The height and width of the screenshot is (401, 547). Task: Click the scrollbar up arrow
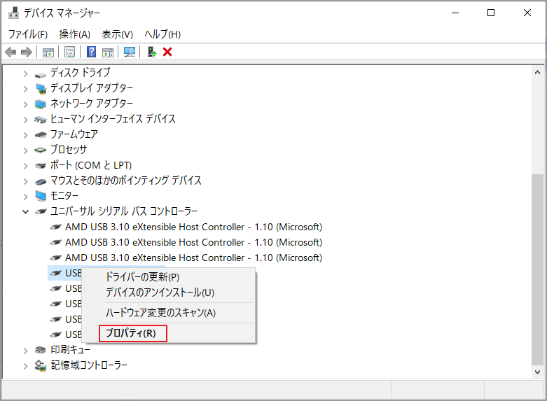click(537, 73)
